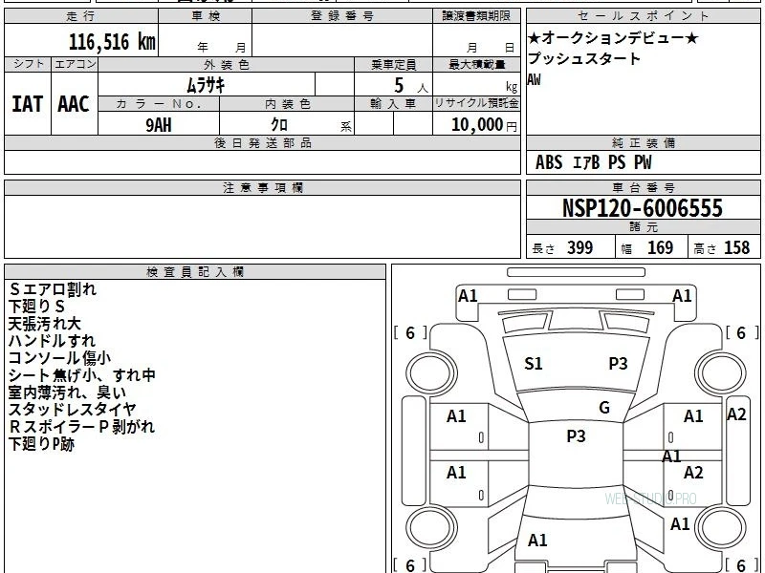
Task: Select the 車台番号 header
Action: 643,187
